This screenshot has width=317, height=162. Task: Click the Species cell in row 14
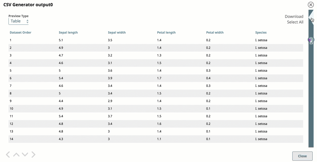261,139
